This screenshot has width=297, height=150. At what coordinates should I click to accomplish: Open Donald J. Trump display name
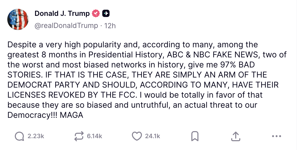point(62,13)
